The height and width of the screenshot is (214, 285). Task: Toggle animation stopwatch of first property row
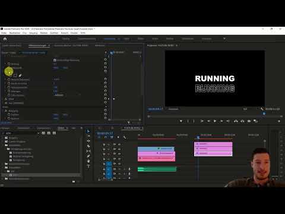pyautogui.click(x=9, y=64)
